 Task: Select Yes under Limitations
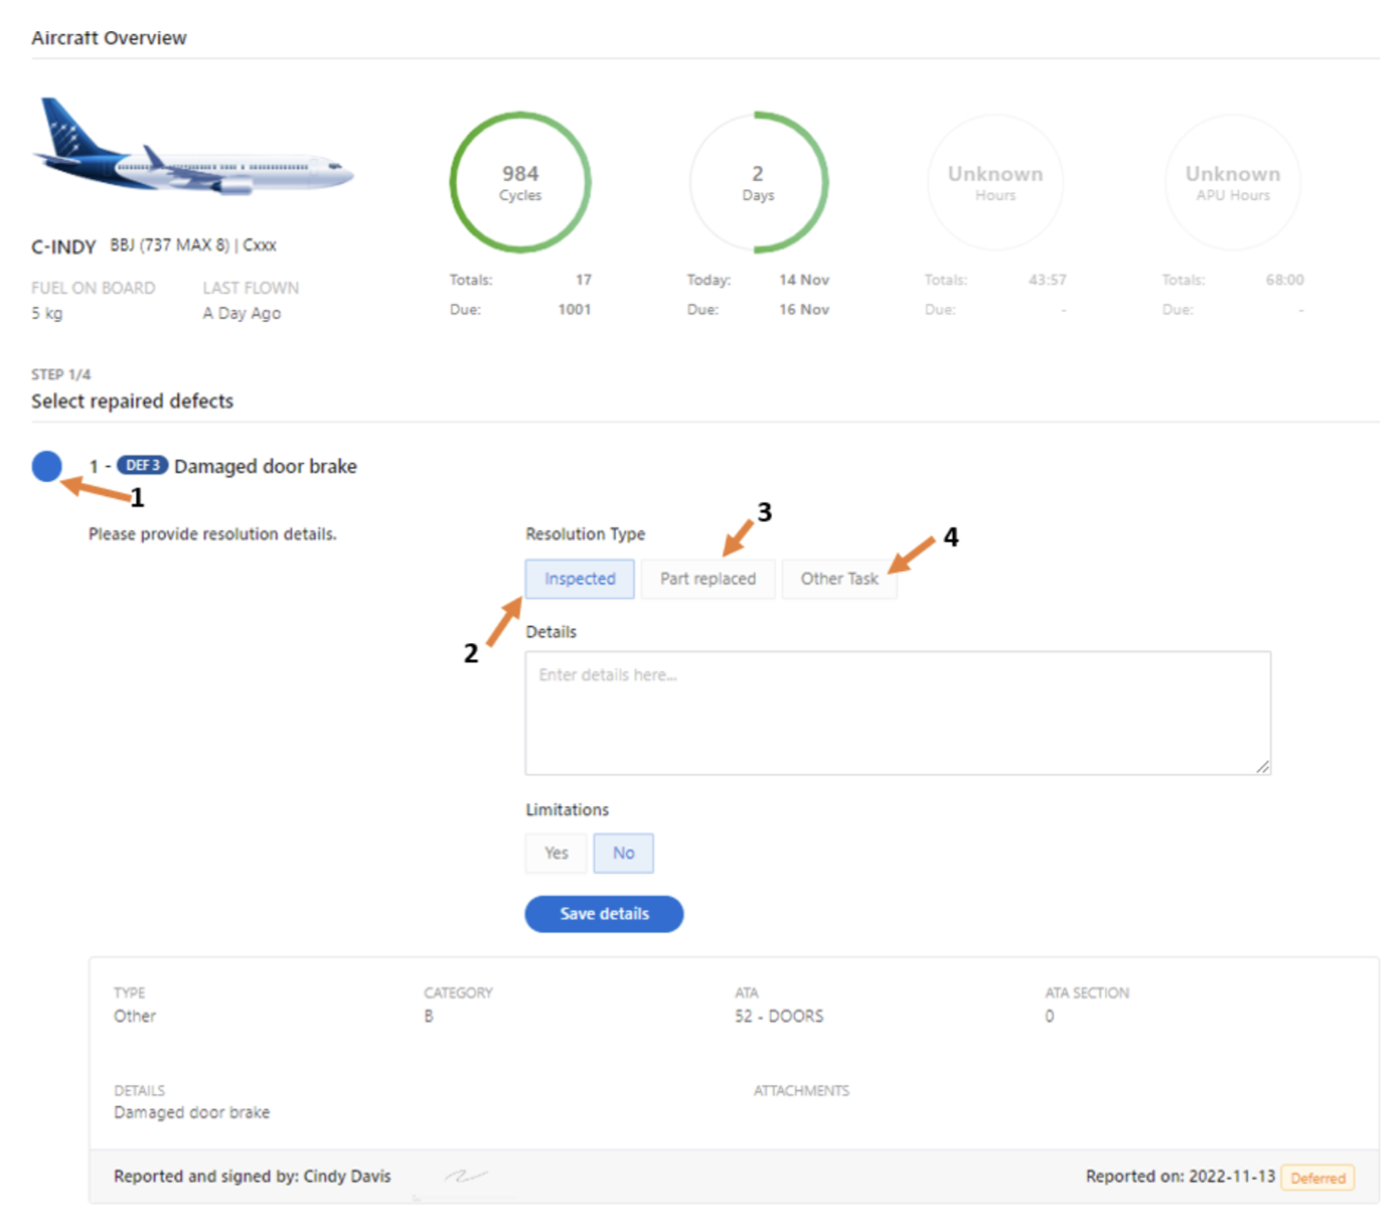point(556,853)
